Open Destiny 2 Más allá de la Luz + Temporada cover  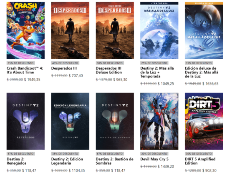(159, 30)
